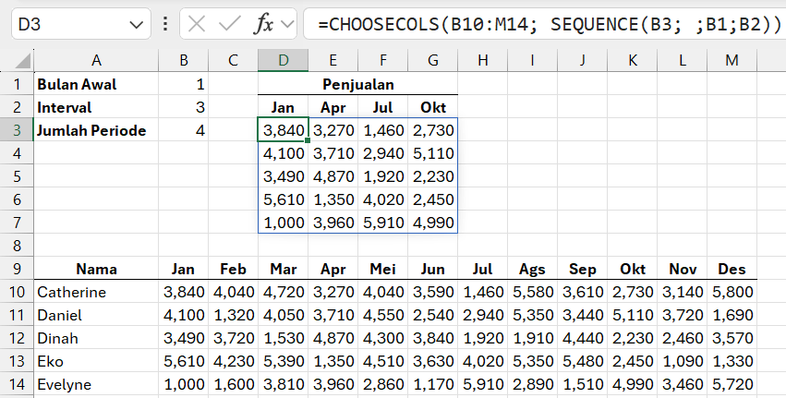
Task: Select row 9 header
Action: tap(17, 270)
